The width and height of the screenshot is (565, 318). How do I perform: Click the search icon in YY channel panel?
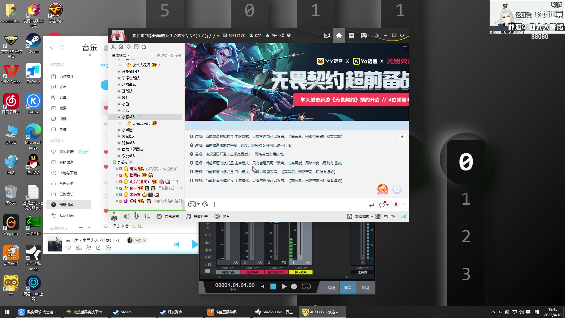click(x=144, y=47)
